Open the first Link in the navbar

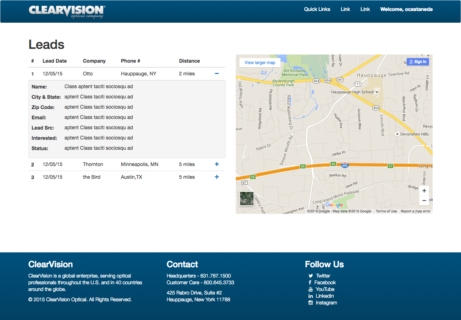click(x=345, y=9)
